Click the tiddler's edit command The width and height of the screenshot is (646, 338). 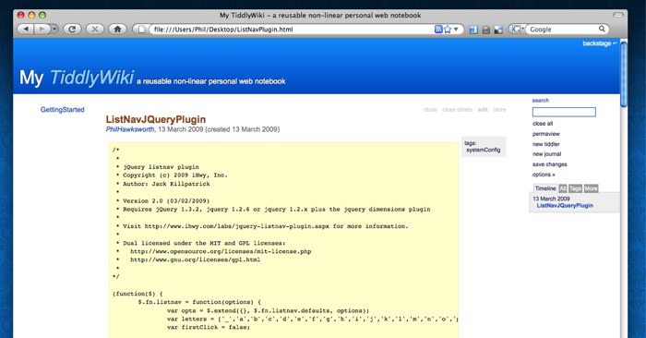pyautogui.click(x=483, y=110)
